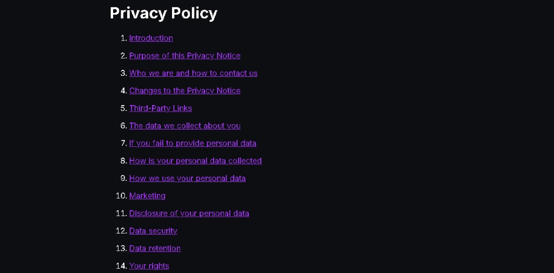Open Disclosure of your personal data
This screenshot has height=273, width=554.
tap(189, 213)
